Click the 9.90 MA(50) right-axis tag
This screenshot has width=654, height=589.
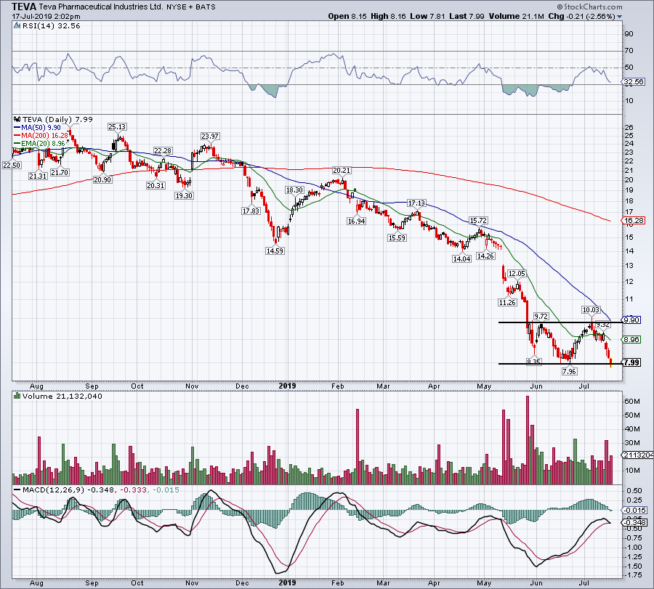coord(631,320)
